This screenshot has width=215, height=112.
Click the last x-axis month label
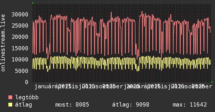(x=199, y=86)
